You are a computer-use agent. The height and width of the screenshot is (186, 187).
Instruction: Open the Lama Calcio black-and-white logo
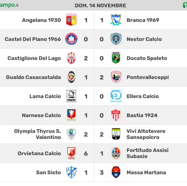pyautogui.click(x=71, y=96)
